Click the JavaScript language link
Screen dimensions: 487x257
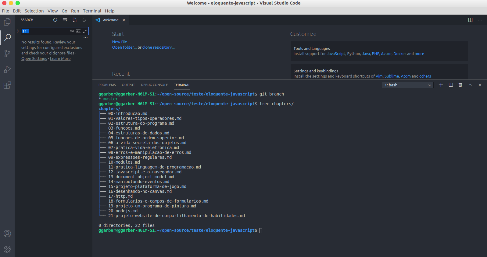(336, 54)
